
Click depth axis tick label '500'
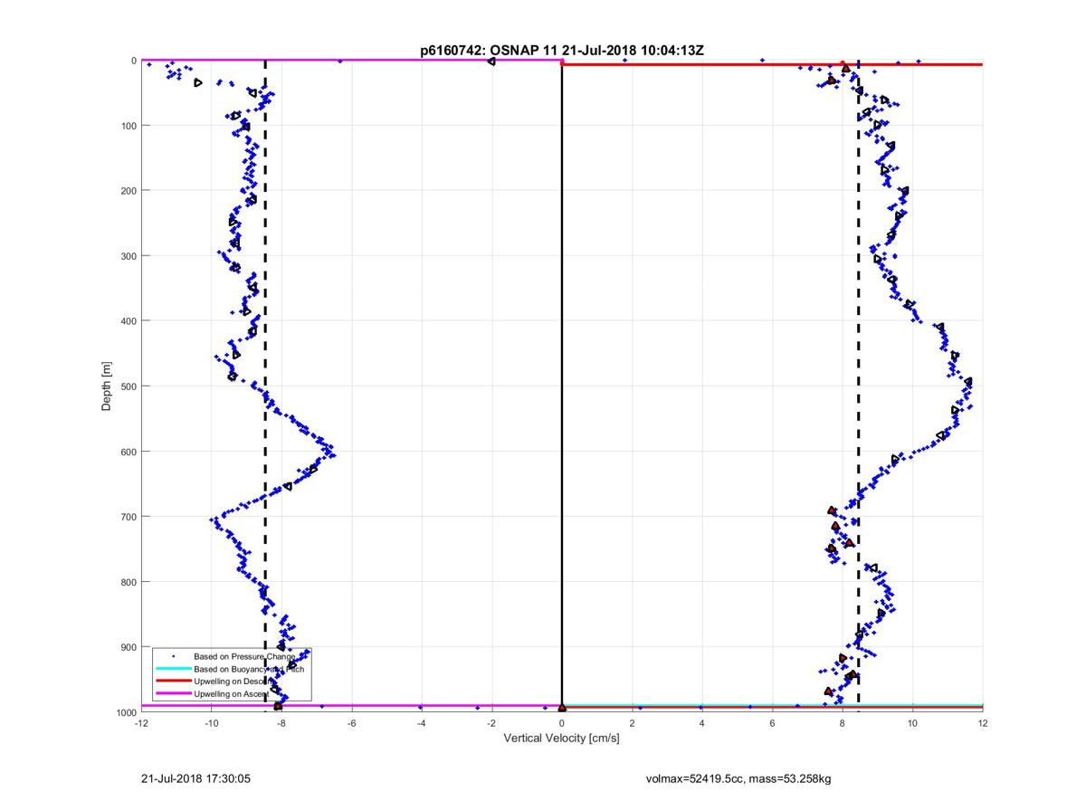point(128,386)
